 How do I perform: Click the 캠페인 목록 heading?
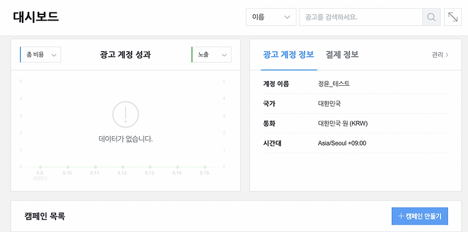click(x=45, y=216)
